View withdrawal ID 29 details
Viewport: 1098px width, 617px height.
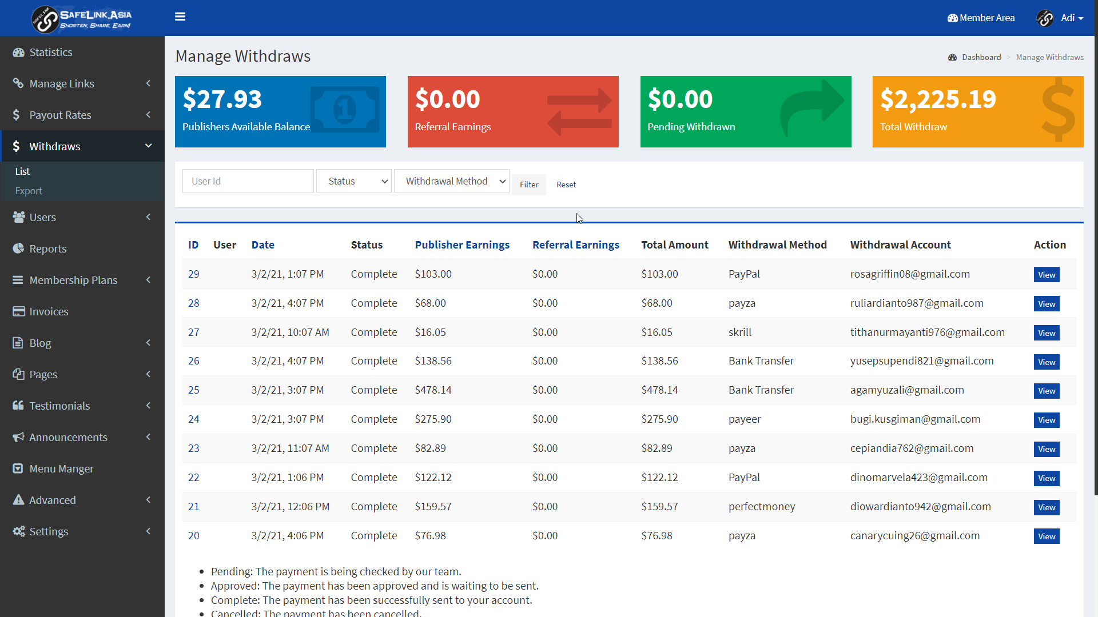point(1046,275)
